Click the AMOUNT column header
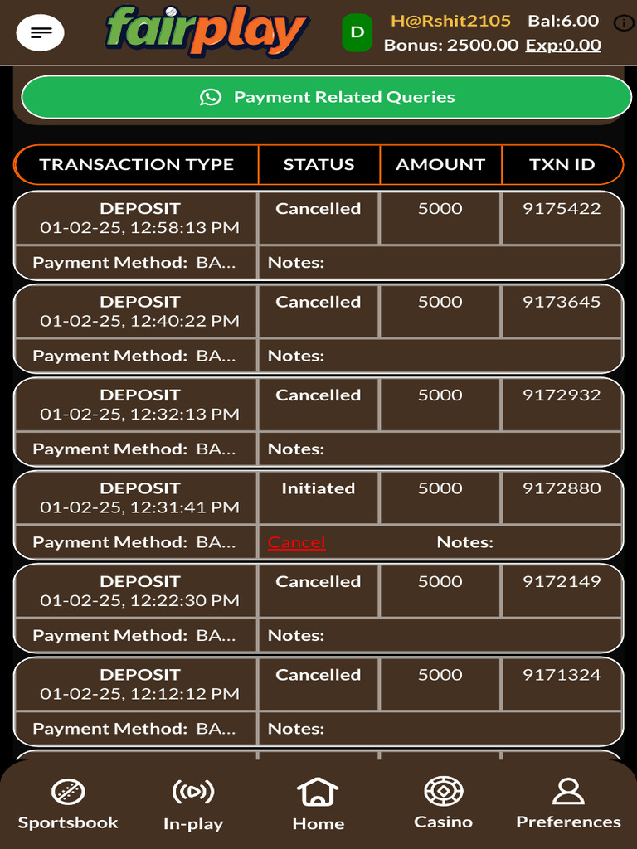This screenshot has width=637, height=849. pyautogui.click(x=440, y=164)
